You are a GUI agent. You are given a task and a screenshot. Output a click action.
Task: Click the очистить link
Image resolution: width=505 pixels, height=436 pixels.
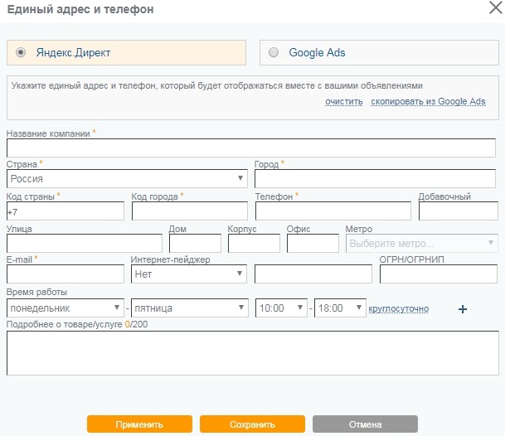pyautogui.click(x=343, y=101)
